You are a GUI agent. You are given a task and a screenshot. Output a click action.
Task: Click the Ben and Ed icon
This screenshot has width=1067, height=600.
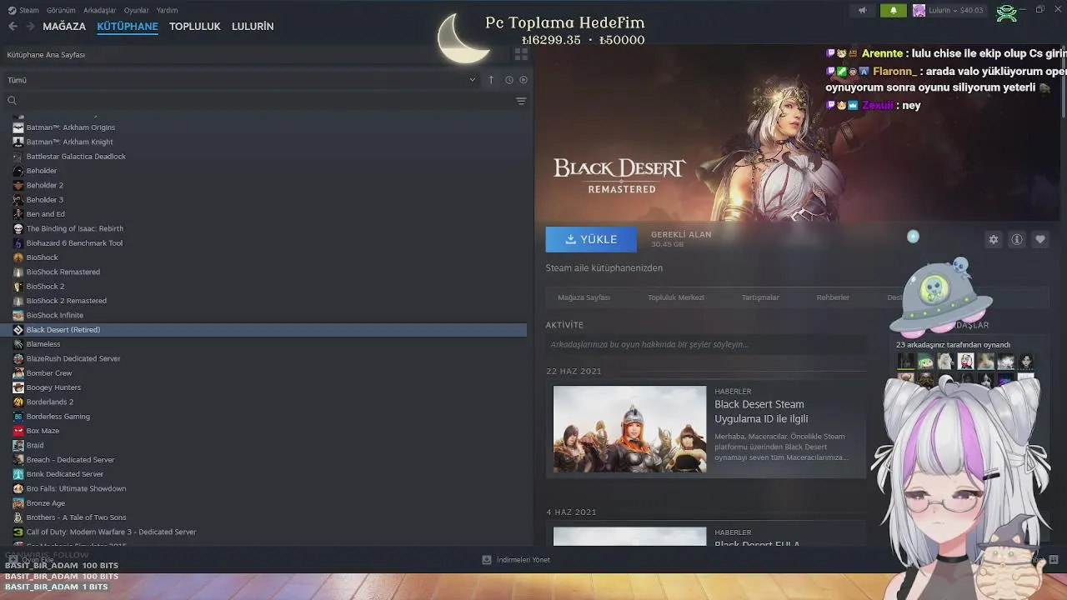pos(18,214)
